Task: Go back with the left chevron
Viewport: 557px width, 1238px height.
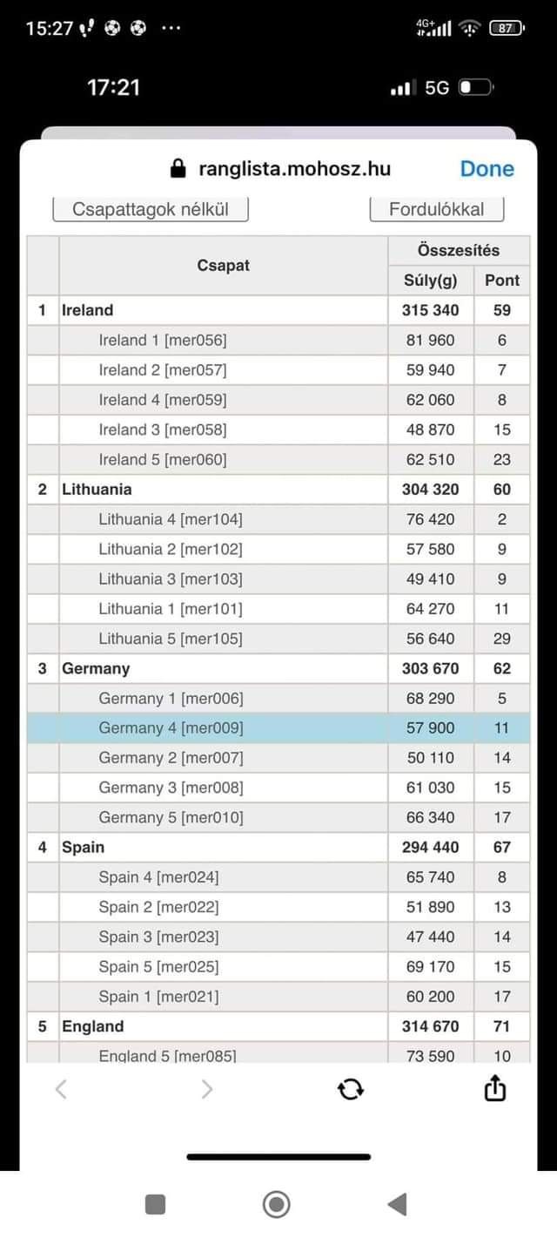Action: tap(61, 1088)
